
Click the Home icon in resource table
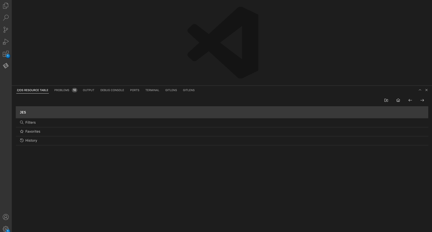point(398,100)
